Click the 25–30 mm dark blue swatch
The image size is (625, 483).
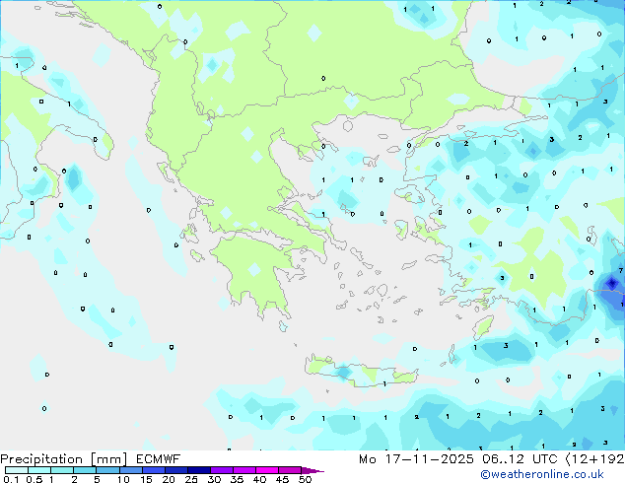(198, 470)
